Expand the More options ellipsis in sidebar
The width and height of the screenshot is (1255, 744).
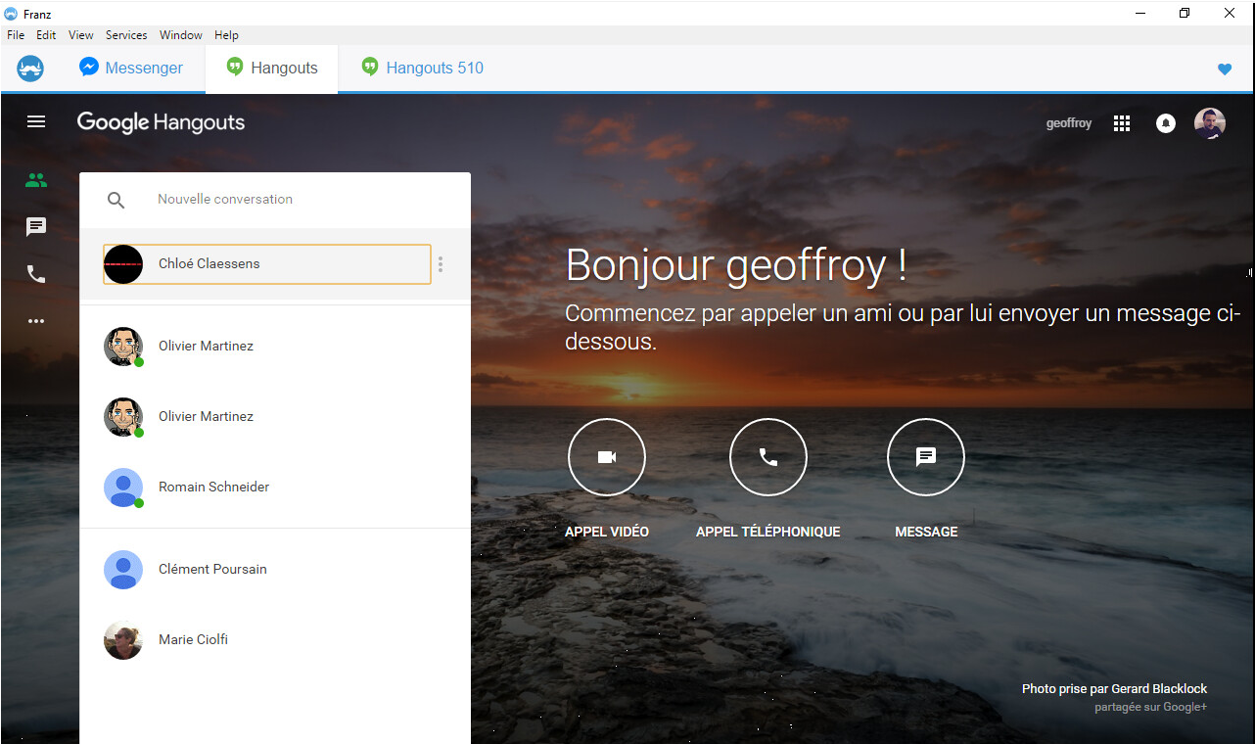[x=36, y=321]
